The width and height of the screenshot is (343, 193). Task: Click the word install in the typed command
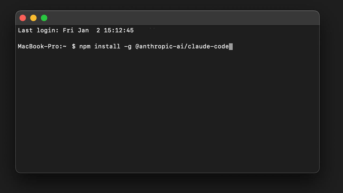[x=107, y=46]
